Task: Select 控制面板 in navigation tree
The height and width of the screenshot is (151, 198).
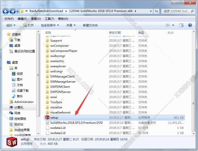Action: tap(20, 119)
